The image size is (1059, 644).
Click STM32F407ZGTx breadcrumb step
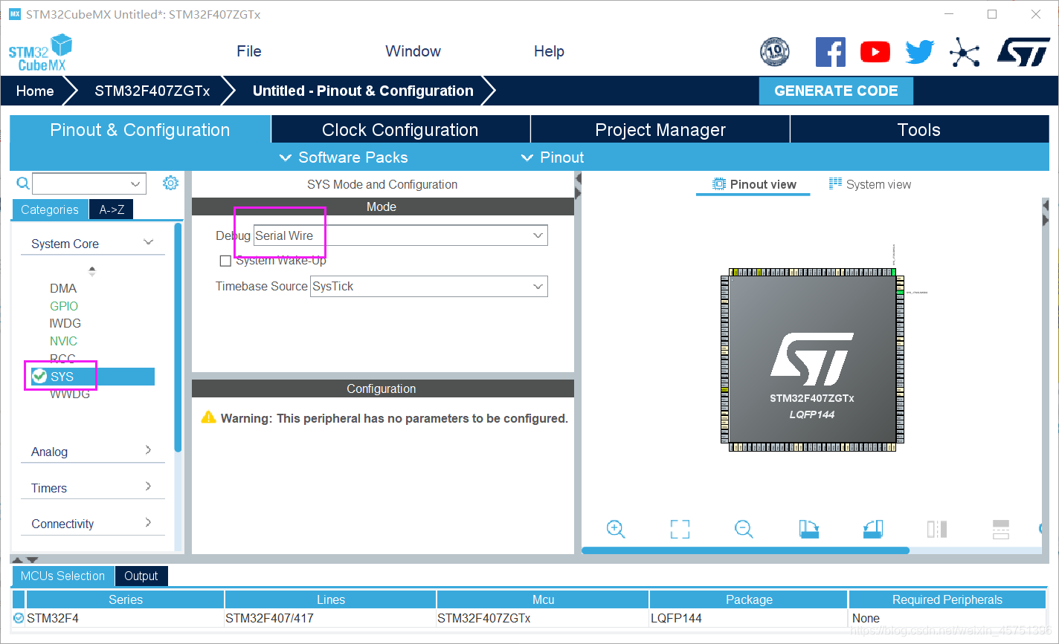(152, 91)
